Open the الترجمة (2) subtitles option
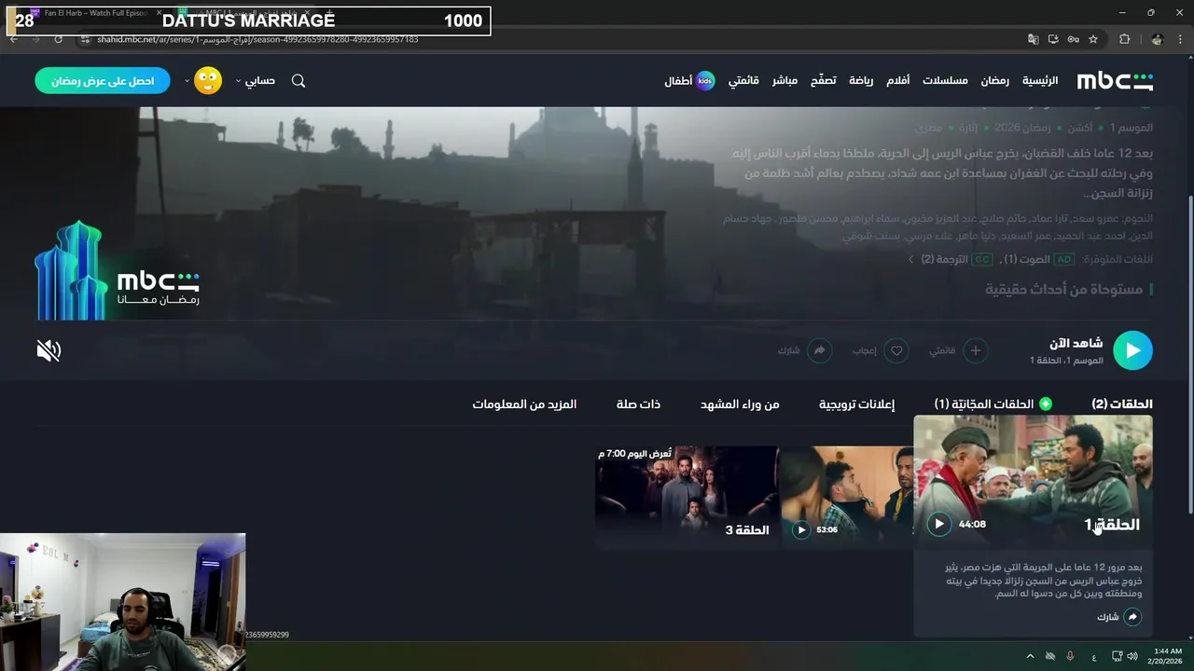 click(x=957, y=259)
